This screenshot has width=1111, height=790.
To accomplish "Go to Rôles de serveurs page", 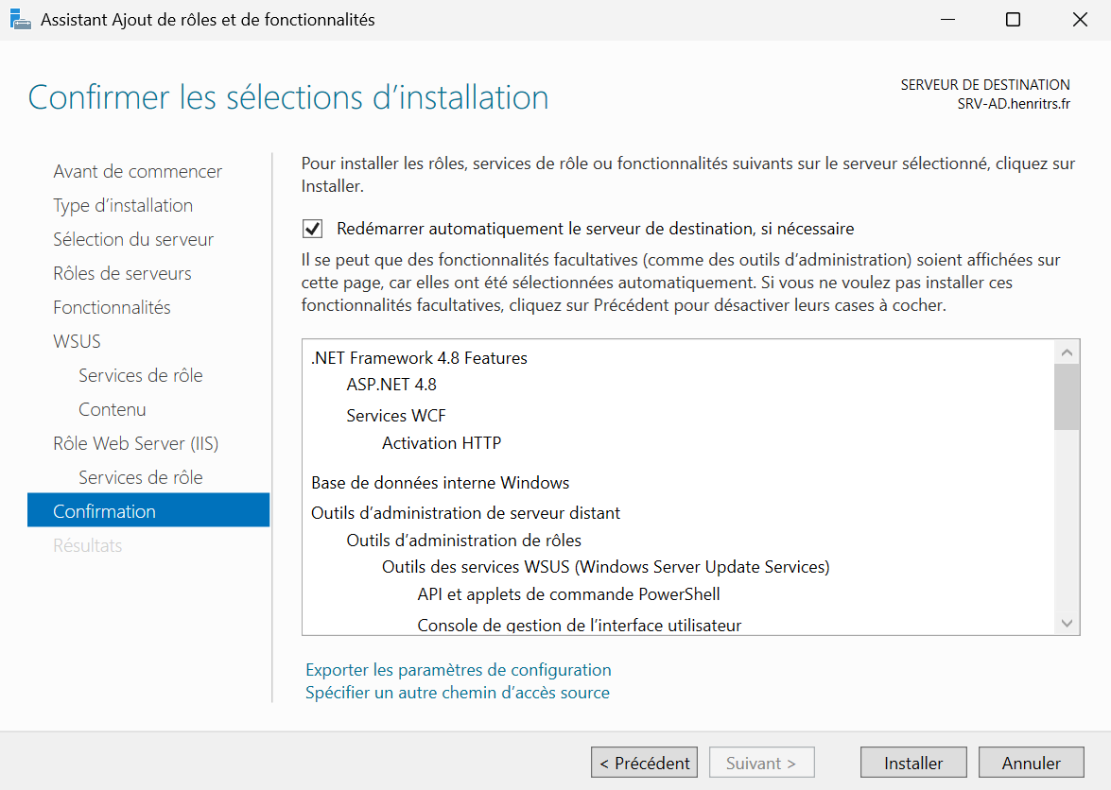I will 122,273.
